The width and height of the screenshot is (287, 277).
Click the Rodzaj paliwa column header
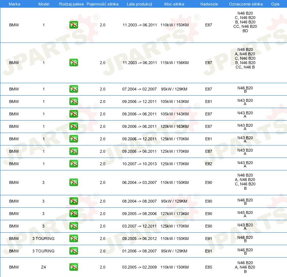(x=71, y=4)
